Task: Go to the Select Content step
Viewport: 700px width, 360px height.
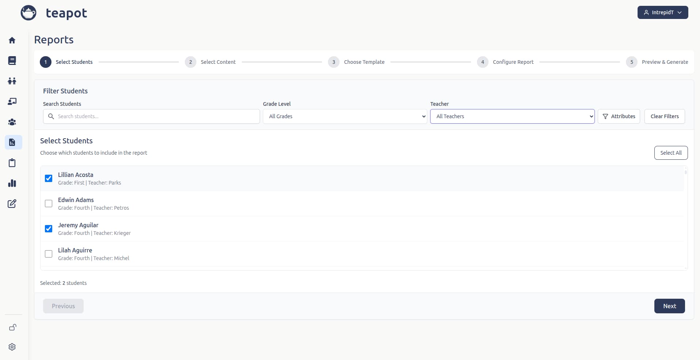Action: [218, 62]
